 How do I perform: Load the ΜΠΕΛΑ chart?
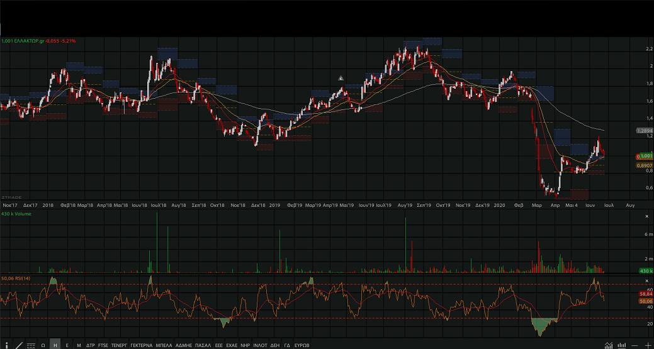164,345
